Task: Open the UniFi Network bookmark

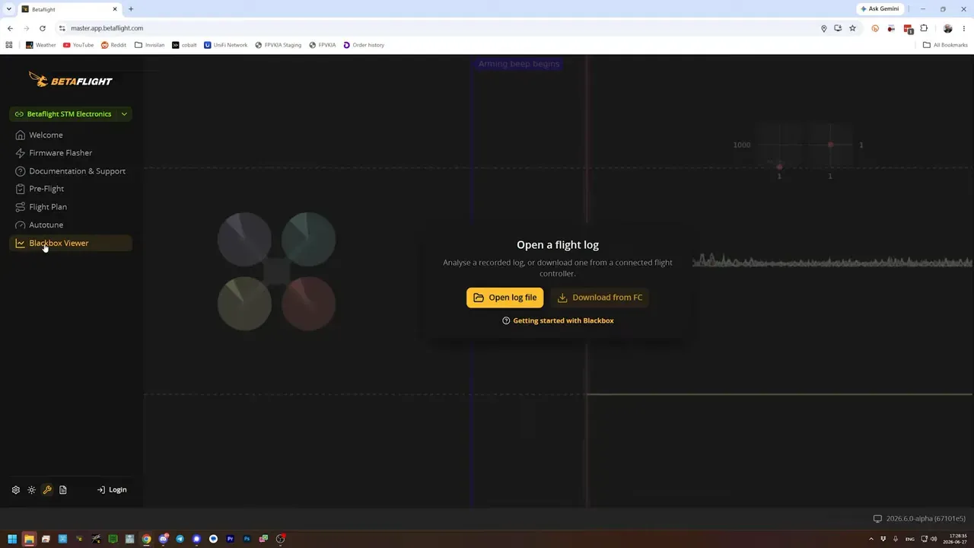Action: click(x=226, y=45)
